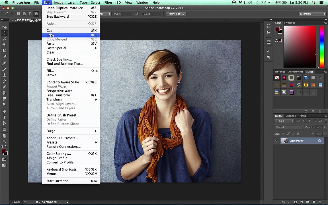Open the Opacity slider dropdown arrow
The image size is (328, 205).
pyautogui.click(x=325, y=127)
